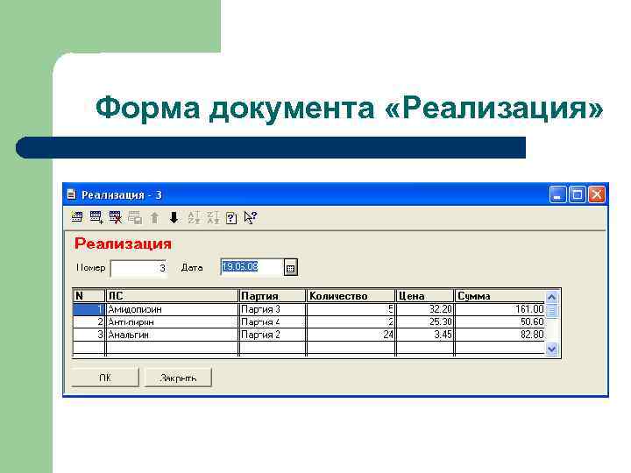Click the sort ascending A-Z icon
Image resolution: width=631 pixels, height=473 pixels.
pyautogui.click(x=194, y=217)
